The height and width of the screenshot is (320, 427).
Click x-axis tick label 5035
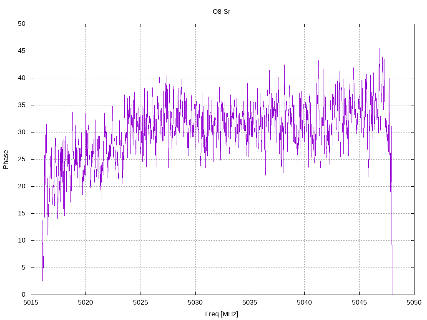pos(250,302)
